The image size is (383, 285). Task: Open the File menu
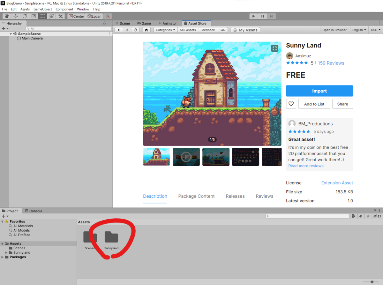click(4, 9)
